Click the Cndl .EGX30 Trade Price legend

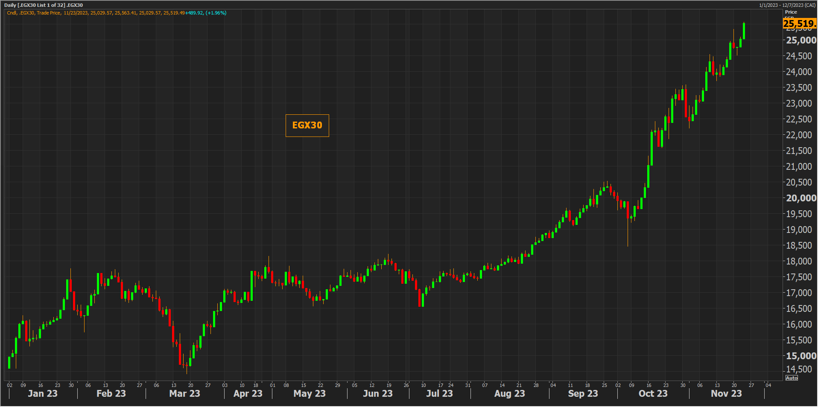click(34, 13)
